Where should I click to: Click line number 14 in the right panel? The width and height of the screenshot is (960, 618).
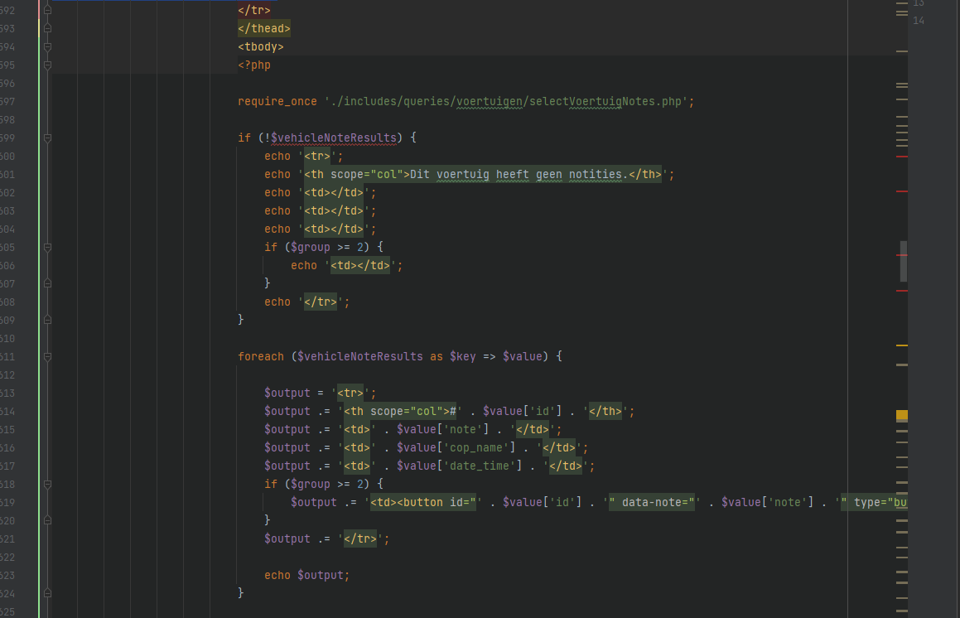pyautogui.click(x=919, y=21)
